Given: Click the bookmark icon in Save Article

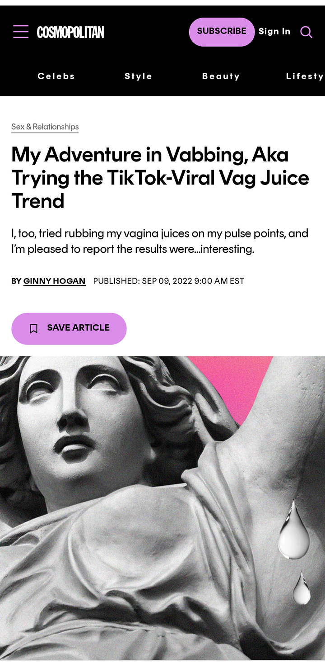Looking at the screenshot, I should click(x=34, y=328).
